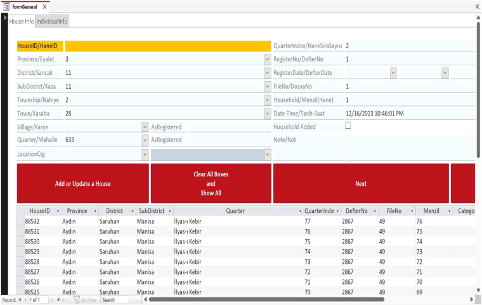This screenshot has width=482, height=305.
Task: Click horizontal scrollbar right arrow
Action: click(472, 299)
